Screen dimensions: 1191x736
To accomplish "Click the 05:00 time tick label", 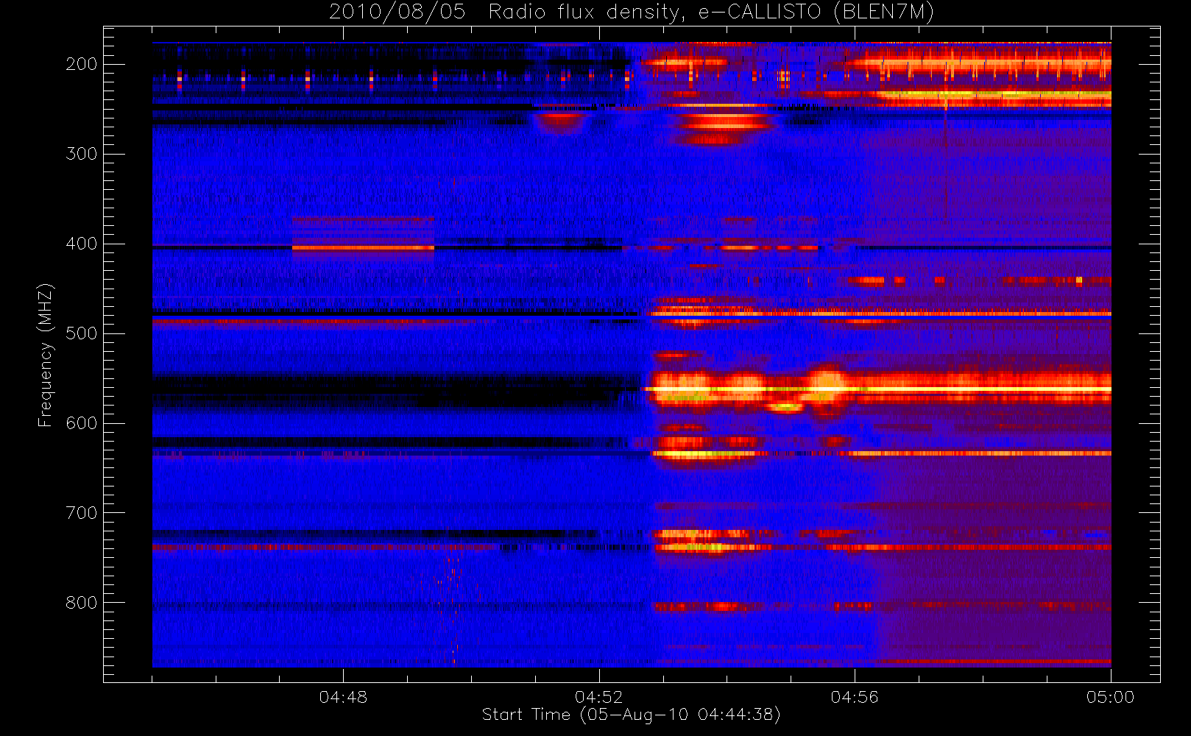I will pyautogui.click(x=1110, y=697).
